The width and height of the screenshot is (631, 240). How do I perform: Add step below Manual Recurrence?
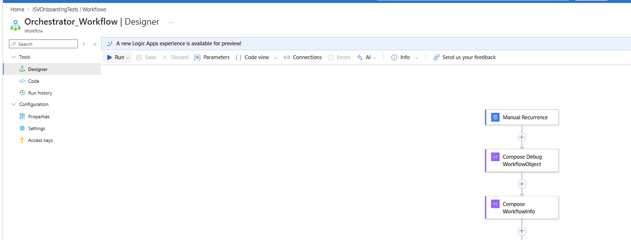tap(522, 137)
